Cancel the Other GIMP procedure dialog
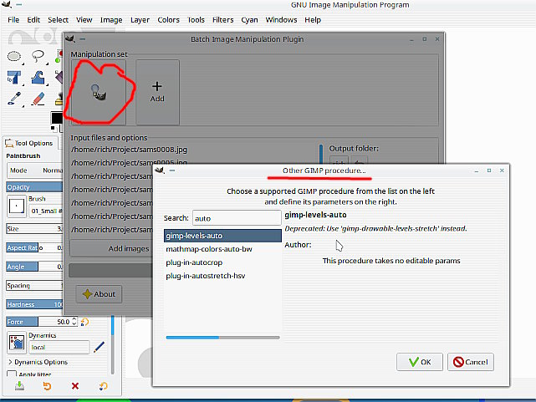536x402 pixels. (471, 362)
